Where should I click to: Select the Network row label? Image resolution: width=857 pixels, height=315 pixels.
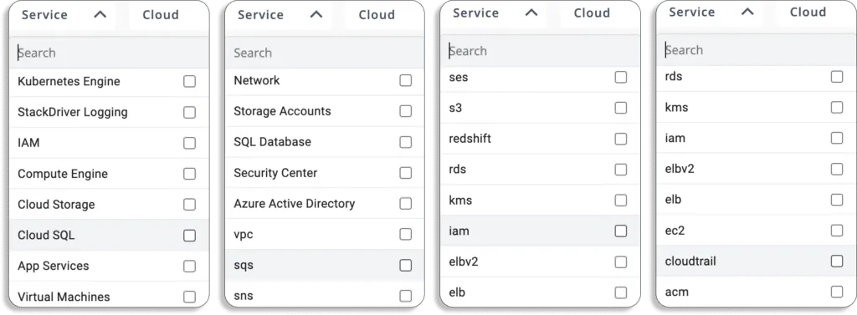click(256, 80)
